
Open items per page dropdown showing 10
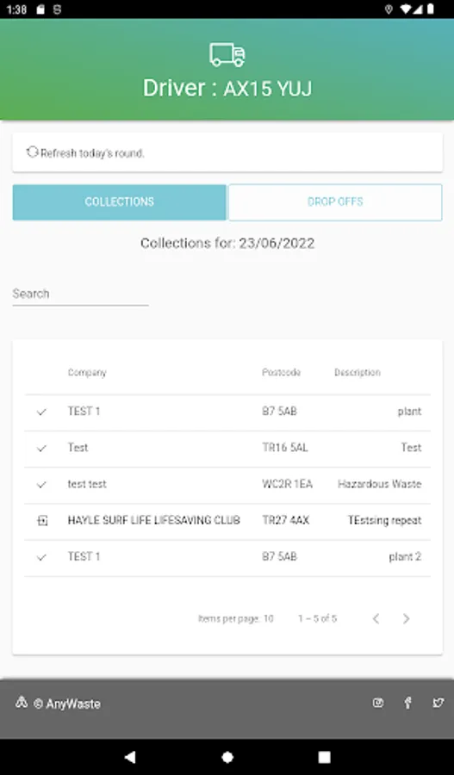click(x=268, y=618)
